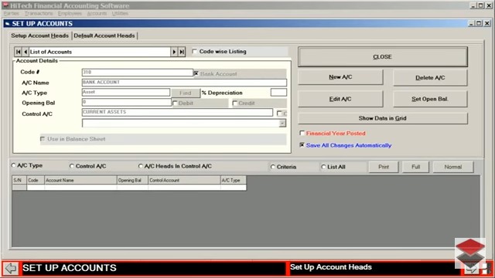Click the % Depreciation input box

pyautogui.click(x=278, y=93)
